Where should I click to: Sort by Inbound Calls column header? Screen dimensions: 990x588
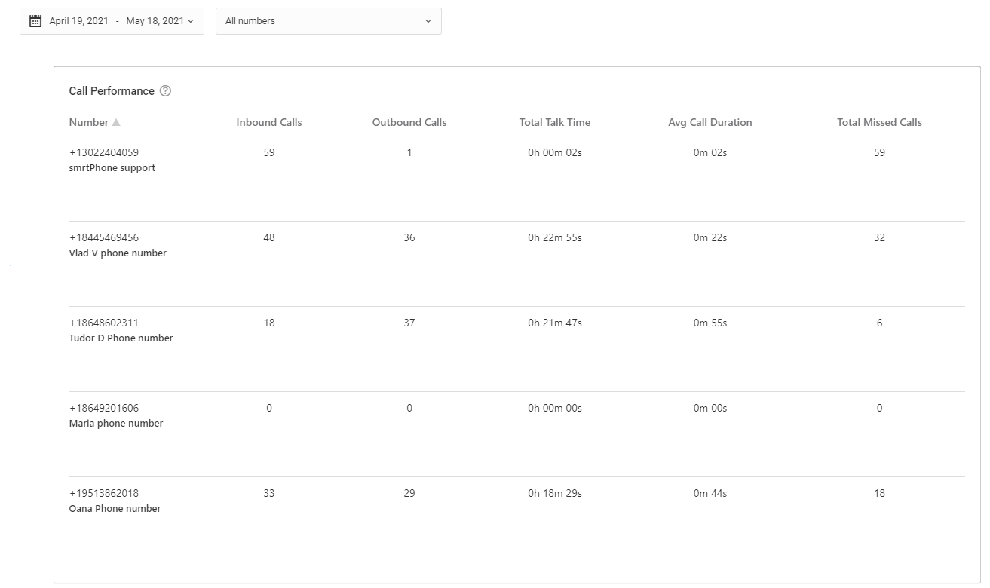coord(268,122)
